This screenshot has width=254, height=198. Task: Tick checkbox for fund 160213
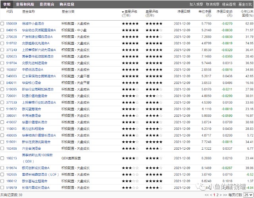2,158
